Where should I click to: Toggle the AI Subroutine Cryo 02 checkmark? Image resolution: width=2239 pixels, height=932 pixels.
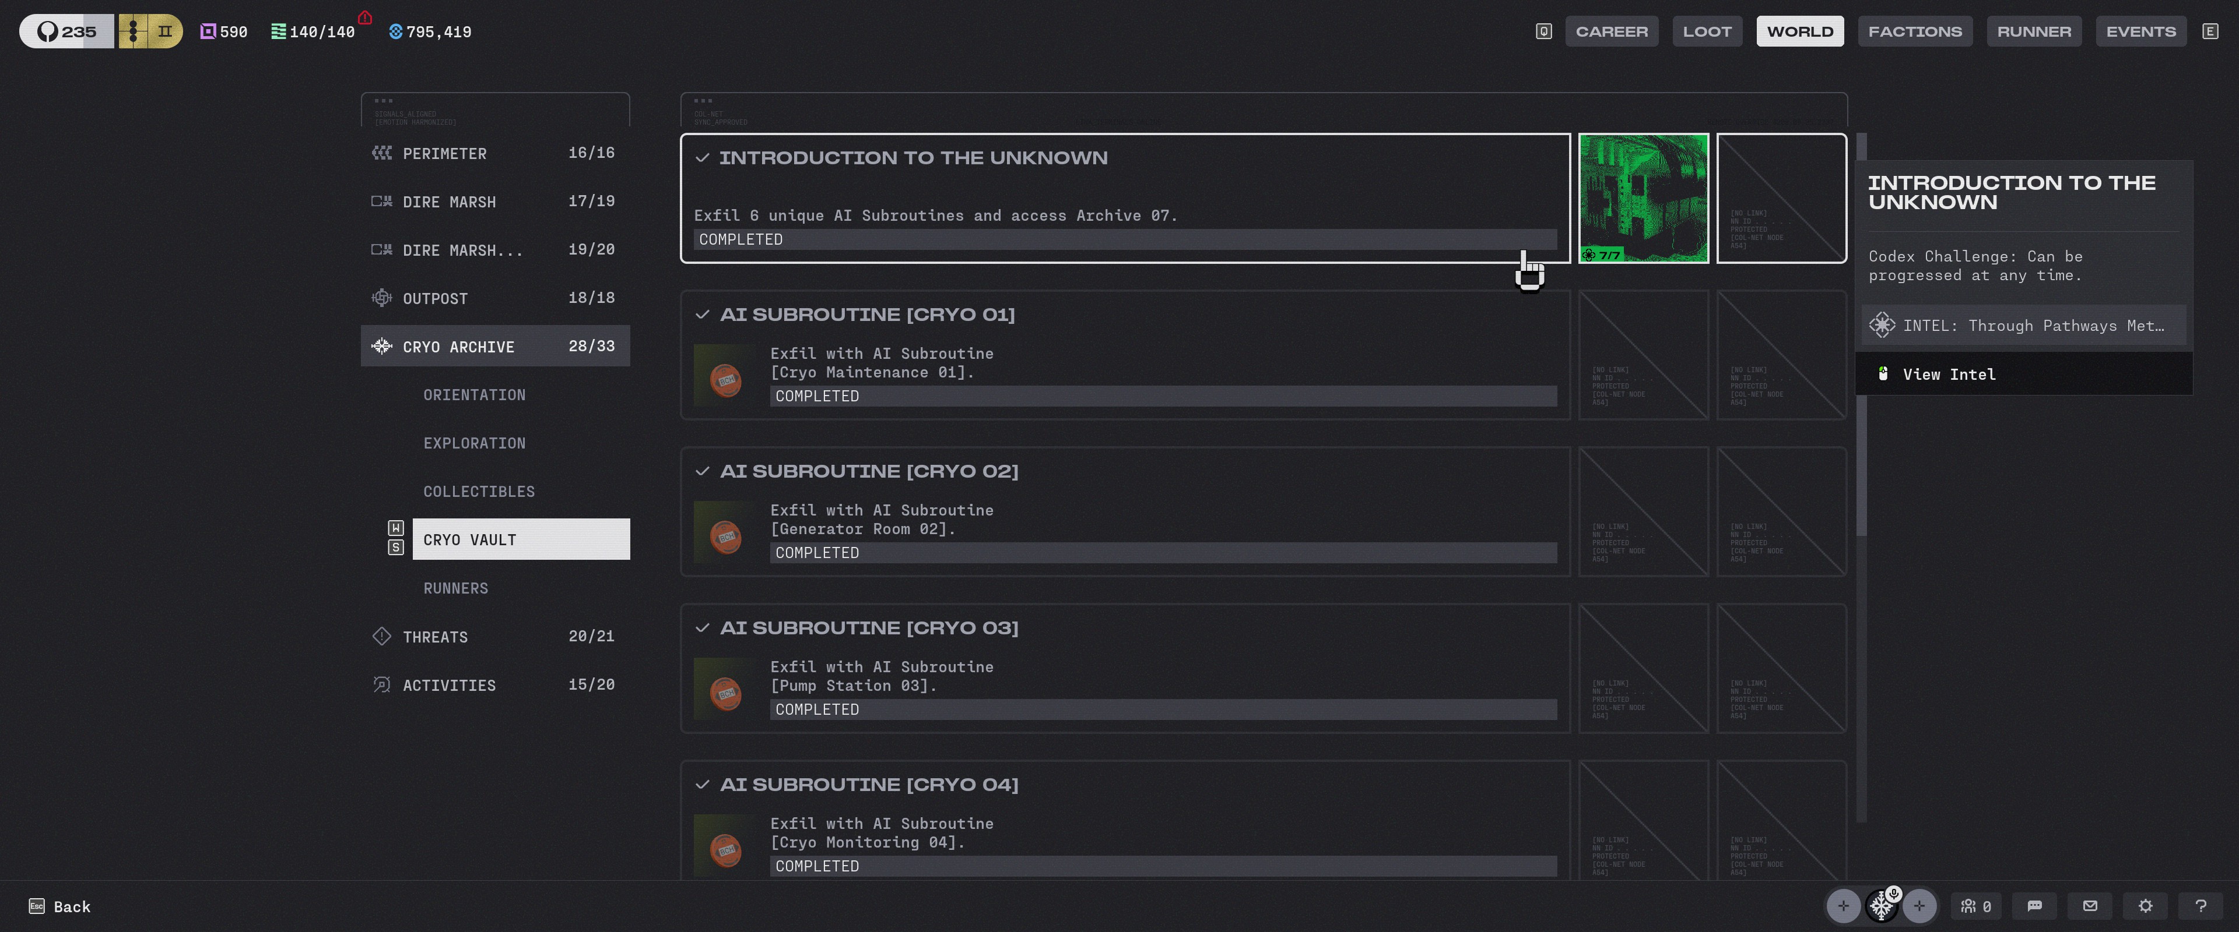pyautogui.click(x=702, y=471)
